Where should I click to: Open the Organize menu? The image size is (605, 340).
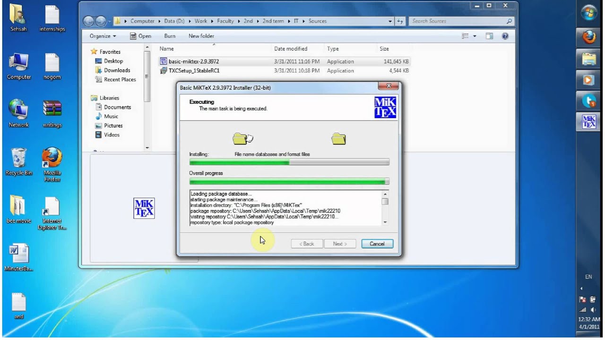click(x=103, y=36)
